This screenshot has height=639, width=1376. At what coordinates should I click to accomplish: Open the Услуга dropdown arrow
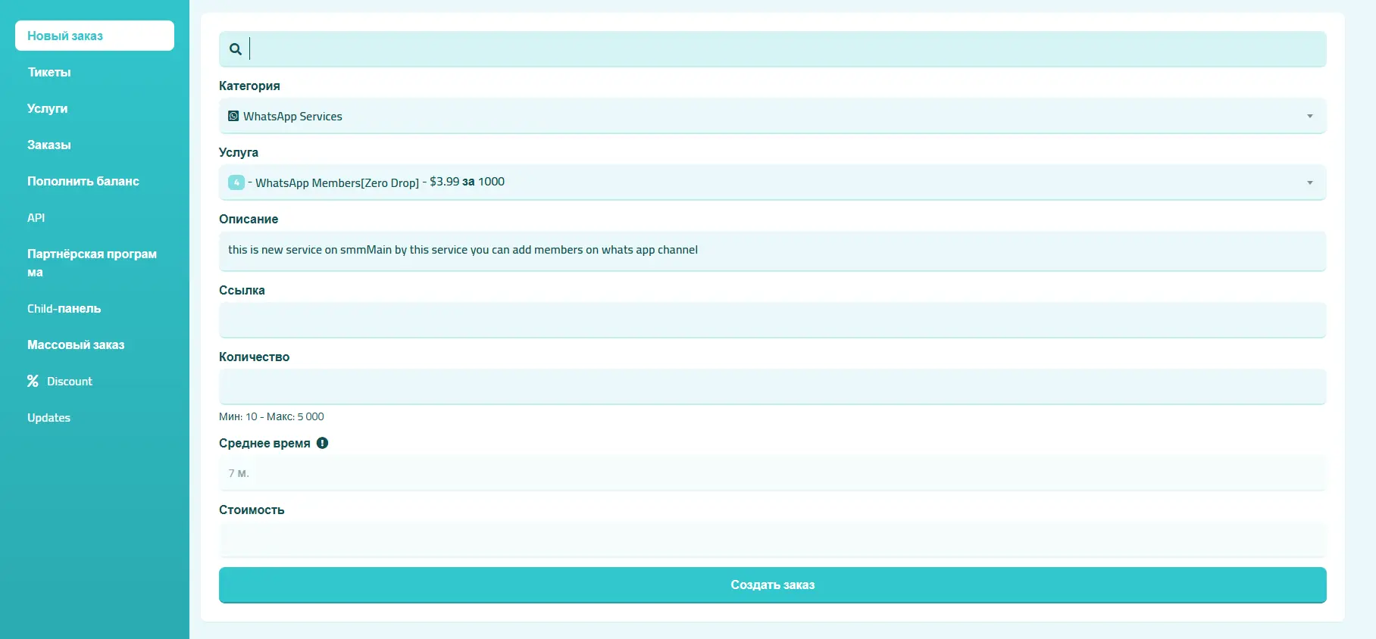(x=1309, y=182)
